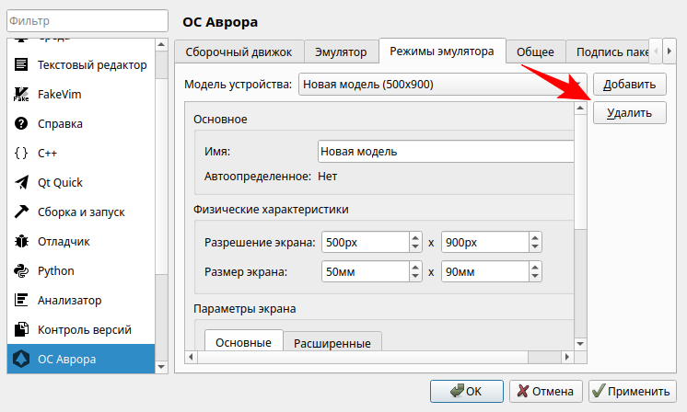Click the Применить button text

(638, 392)
